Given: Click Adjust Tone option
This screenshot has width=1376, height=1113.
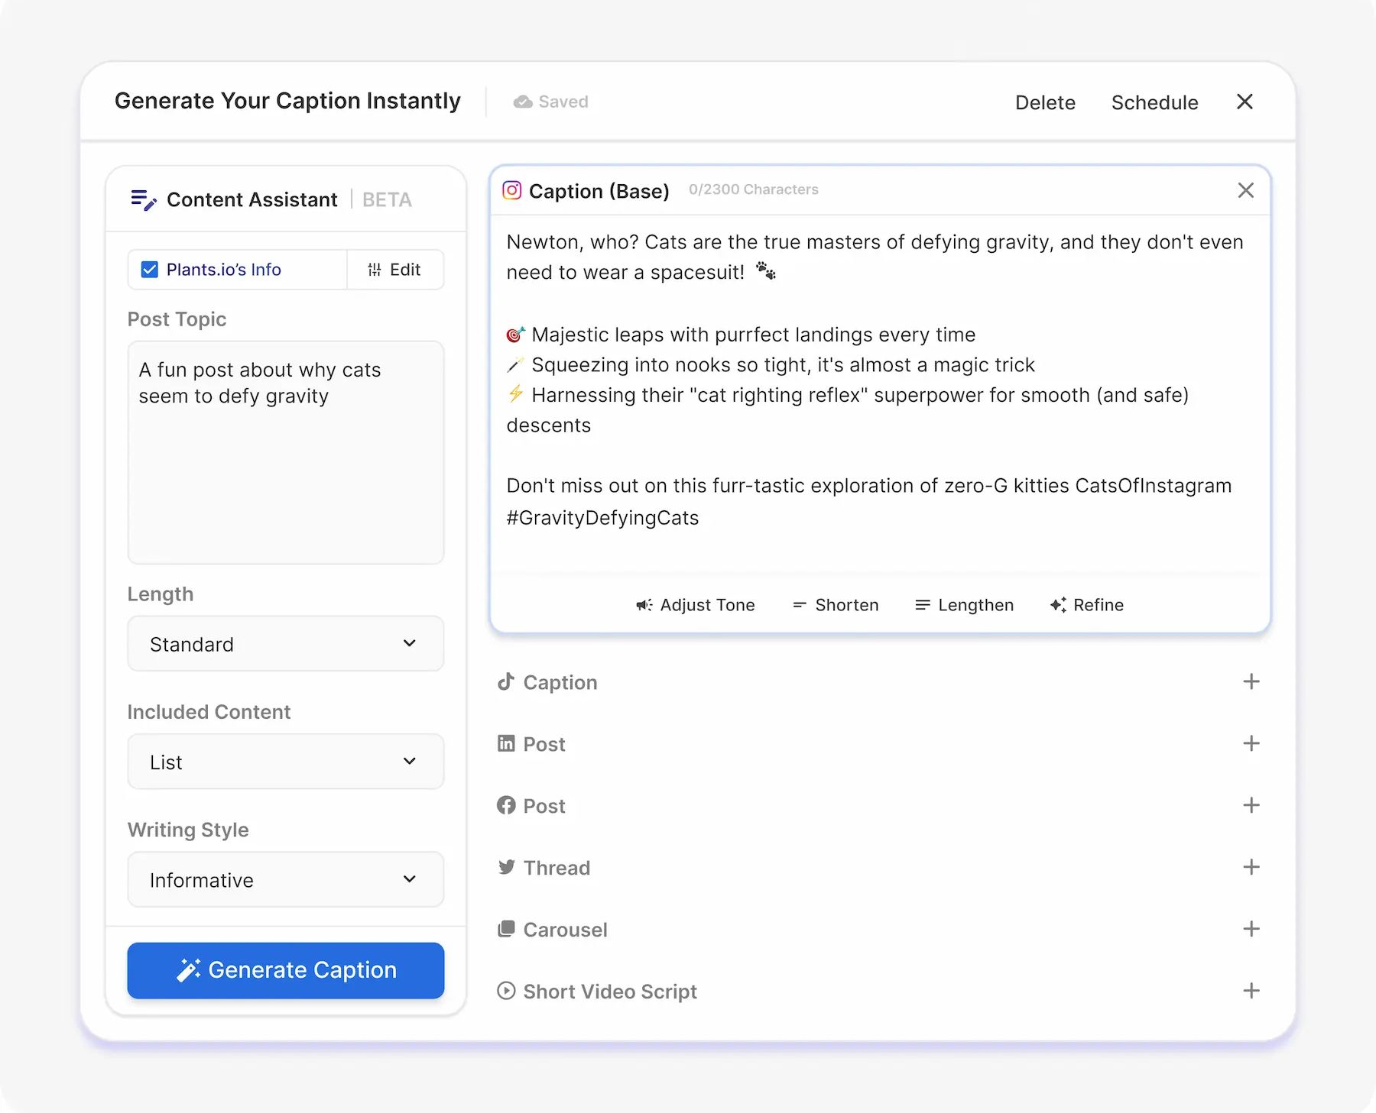Looking at the screenshot, I should (696, 605).
